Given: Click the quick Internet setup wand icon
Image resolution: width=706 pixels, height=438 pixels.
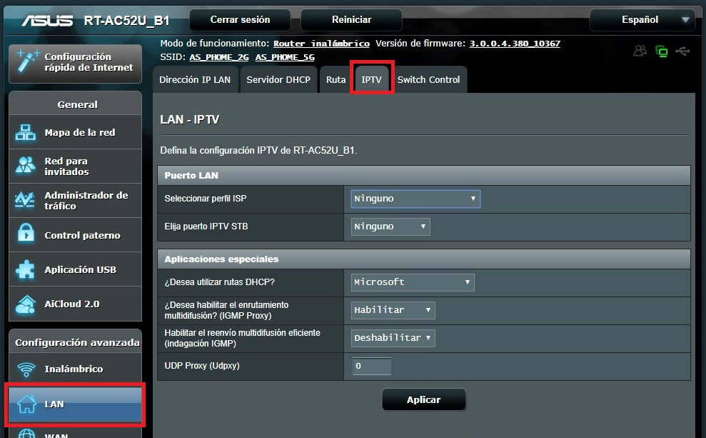Looking at the screenshot, I should [x=26, y=61].
